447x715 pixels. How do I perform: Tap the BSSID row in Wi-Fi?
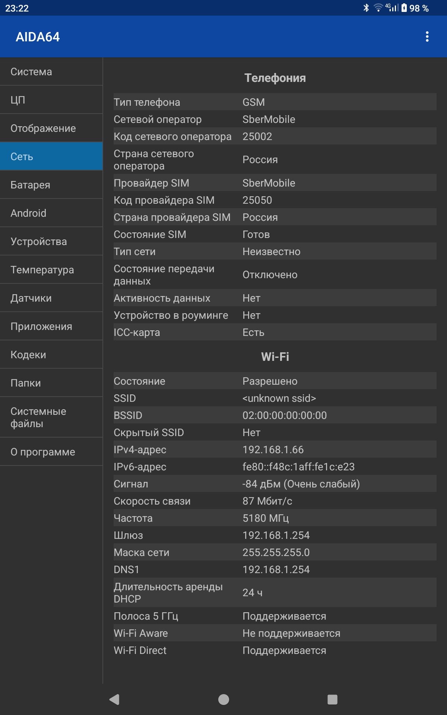(275, 415)
